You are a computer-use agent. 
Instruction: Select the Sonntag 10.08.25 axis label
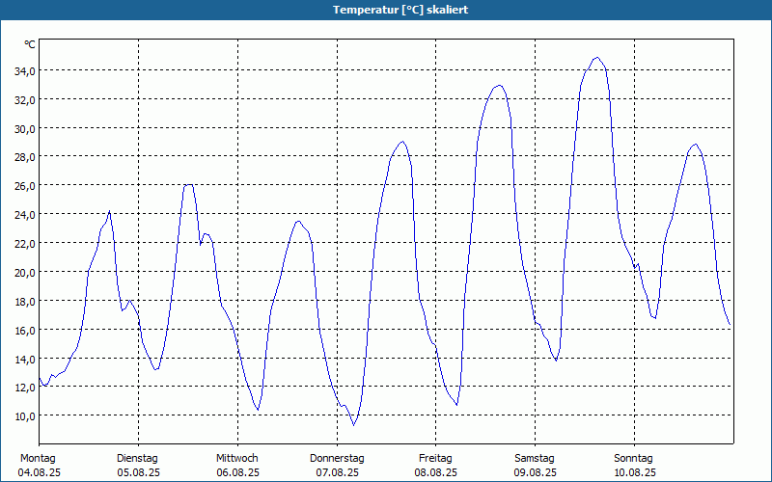coord(634,466)
